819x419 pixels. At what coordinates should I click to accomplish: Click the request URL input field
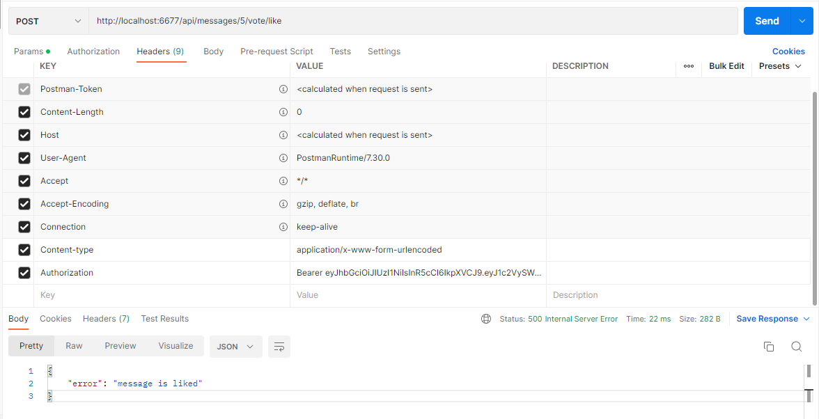(x=413, y=21)
